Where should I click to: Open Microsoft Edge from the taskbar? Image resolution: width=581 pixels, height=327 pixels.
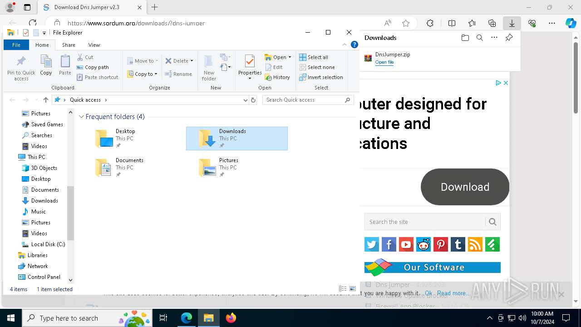point(187,318)
